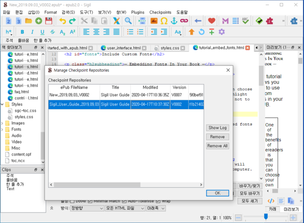Click the zoom slider handle

pos(266,216)
